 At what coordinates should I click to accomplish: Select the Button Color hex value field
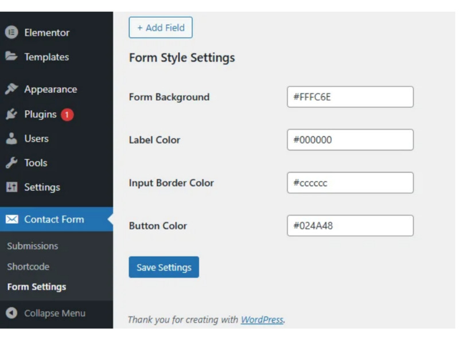(351, 225)
